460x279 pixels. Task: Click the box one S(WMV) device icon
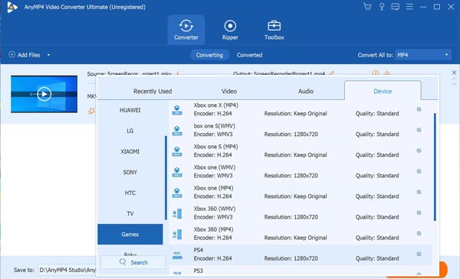pos(177,131)
